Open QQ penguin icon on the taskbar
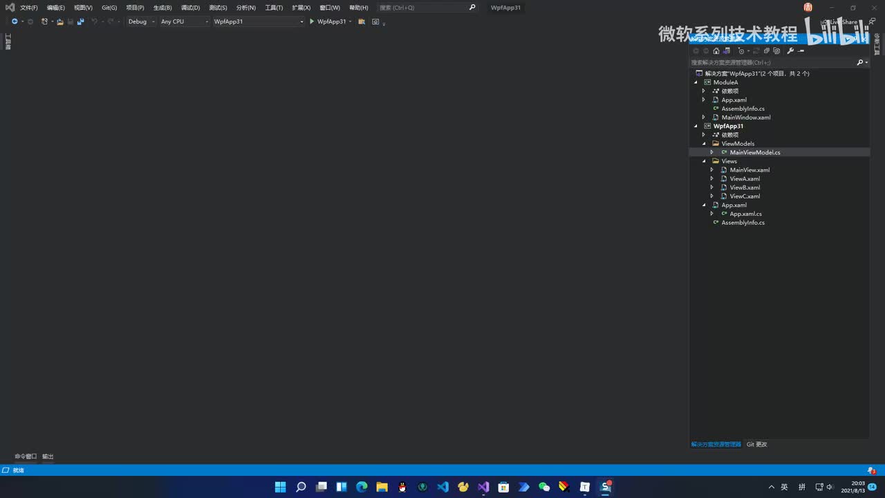 pyautogui.click(x=402, y=487)
